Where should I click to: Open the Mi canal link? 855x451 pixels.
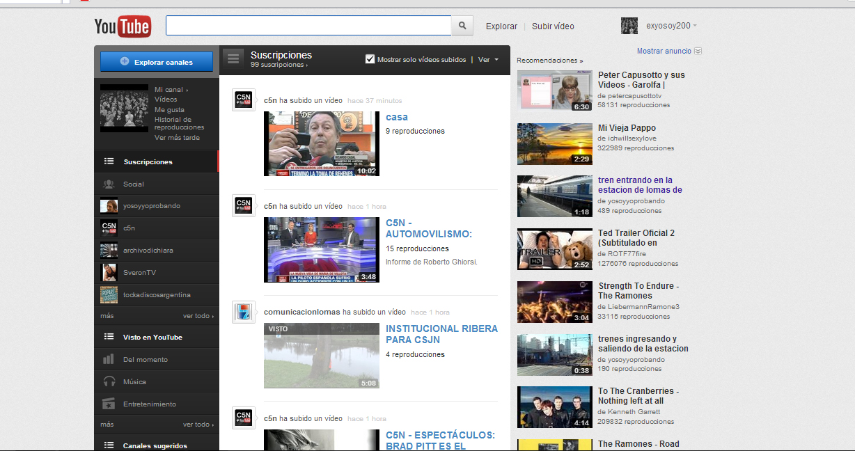pyautogui.click(x=171, y=90)
